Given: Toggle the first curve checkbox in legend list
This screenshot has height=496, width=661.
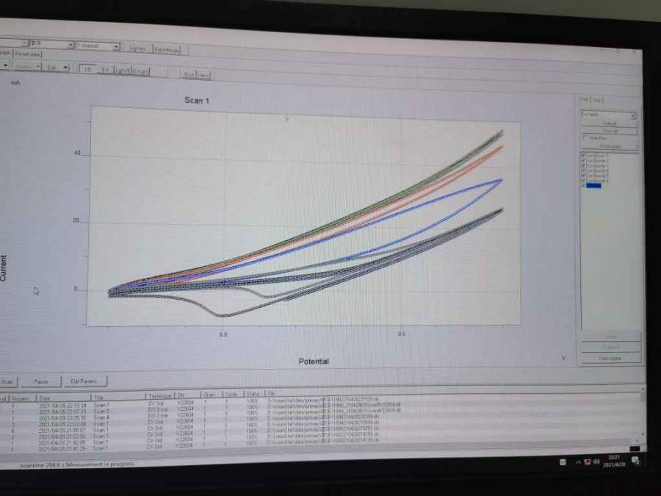Looking at the screenshot, I should tap(584, 156).
